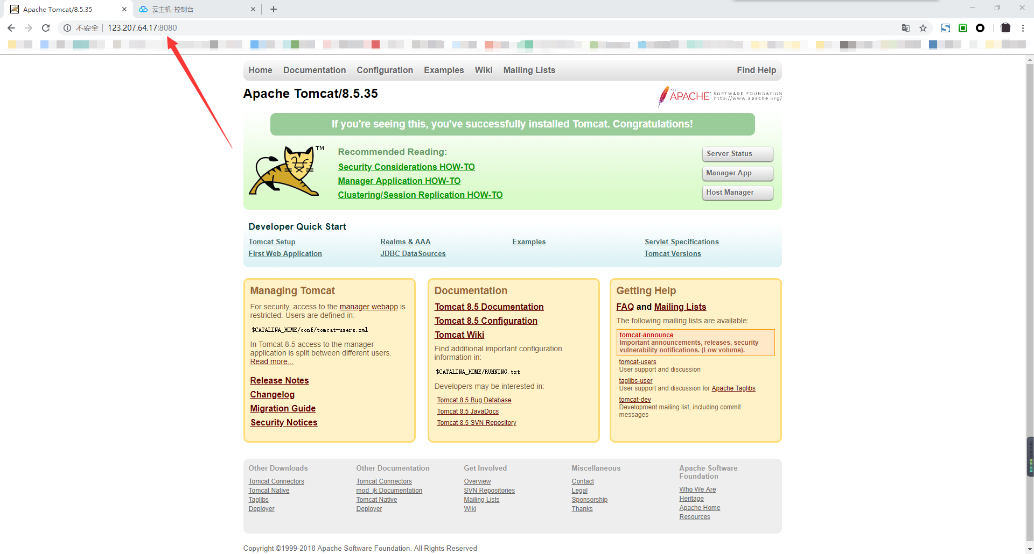Screen dimensions: 1034x554
Task: Open the Changelog link
Action: coord(272,395)
